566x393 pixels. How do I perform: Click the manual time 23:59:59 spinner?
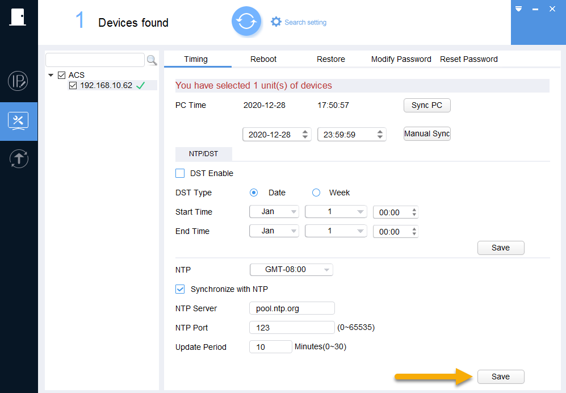coord(352,135)
